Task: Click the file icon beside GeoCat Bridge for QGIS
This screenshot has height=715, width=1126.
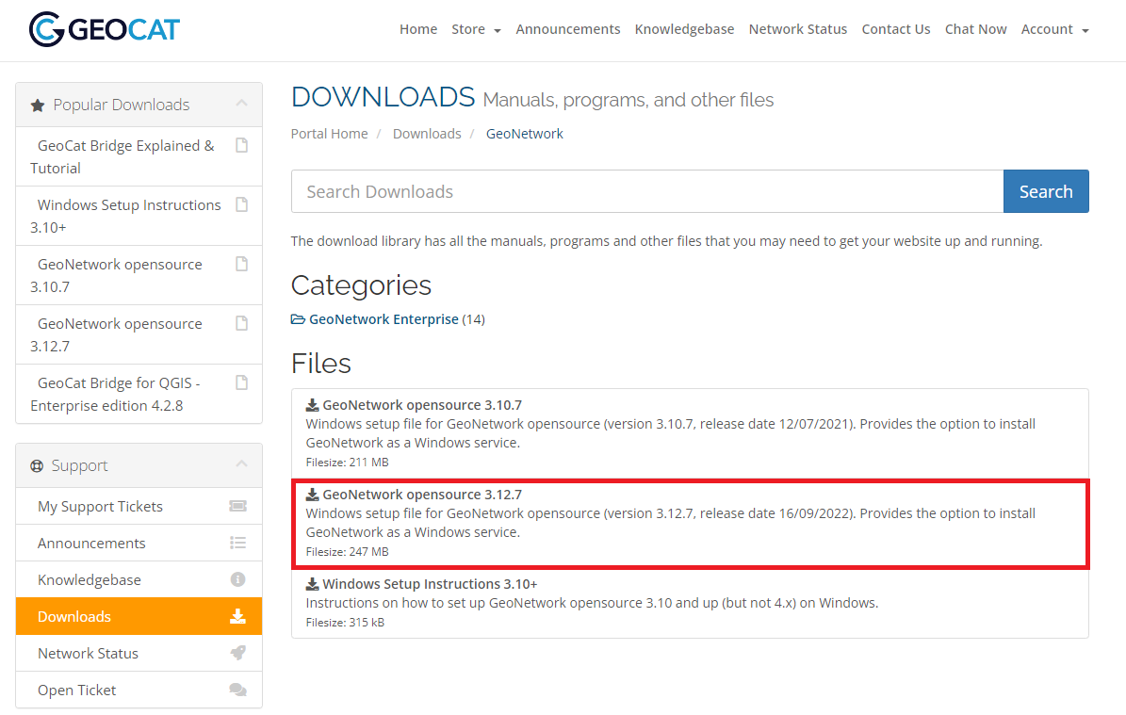Action: [x=242, y=382]
